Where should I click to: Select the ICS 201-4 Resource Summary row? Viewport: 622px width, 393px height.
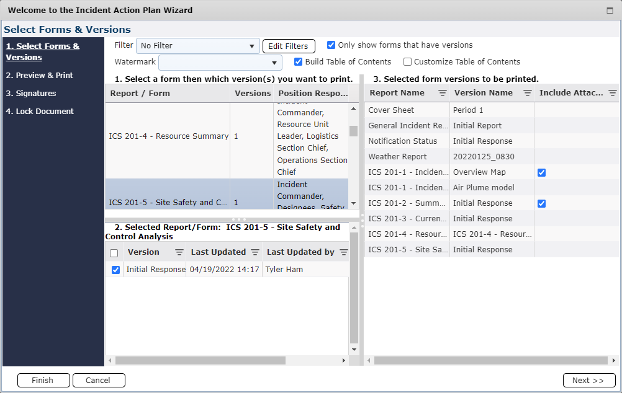click(x=167, y=136)
